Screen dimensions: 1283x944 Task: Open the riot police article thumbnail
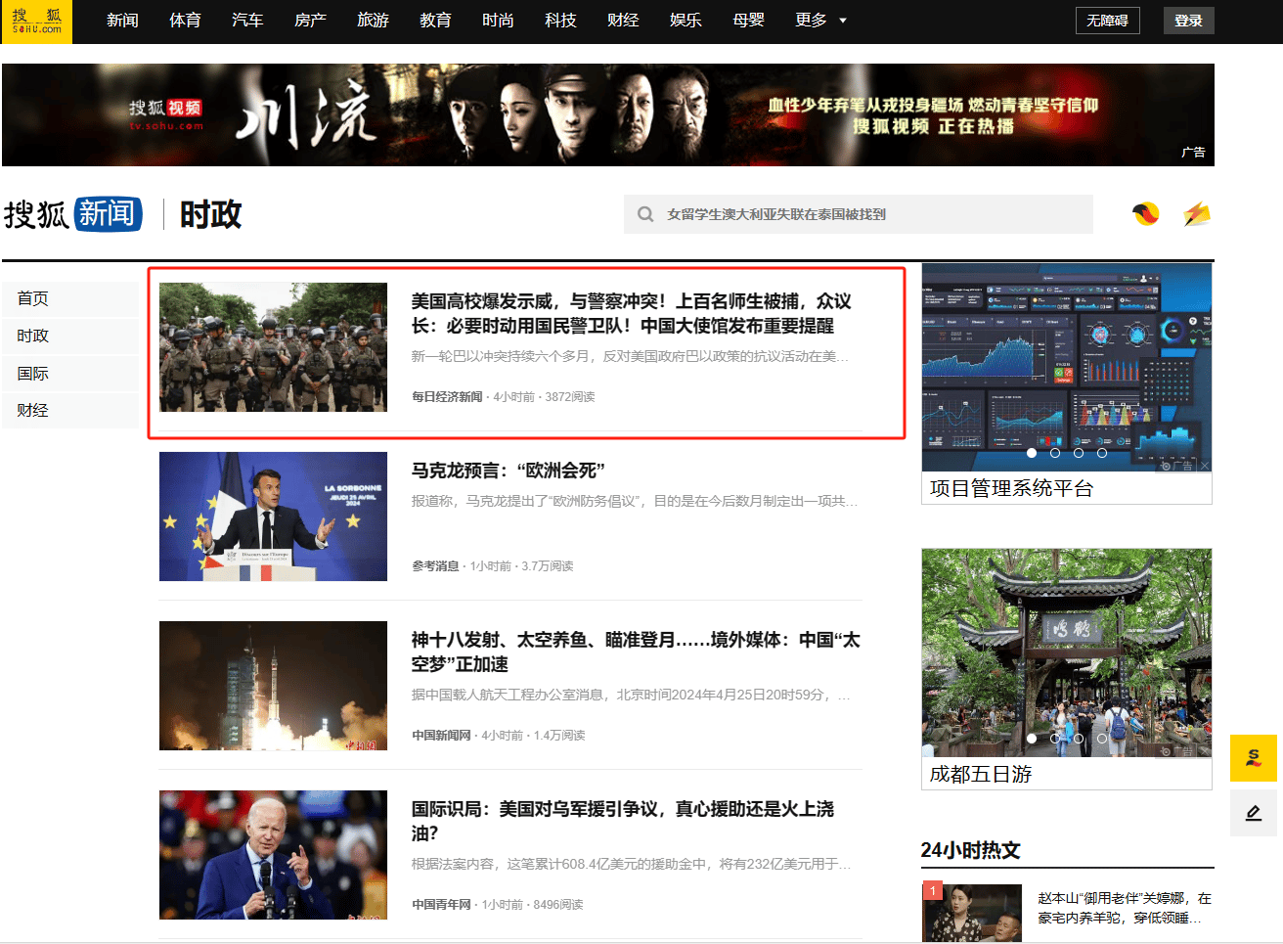coord(273,347)
